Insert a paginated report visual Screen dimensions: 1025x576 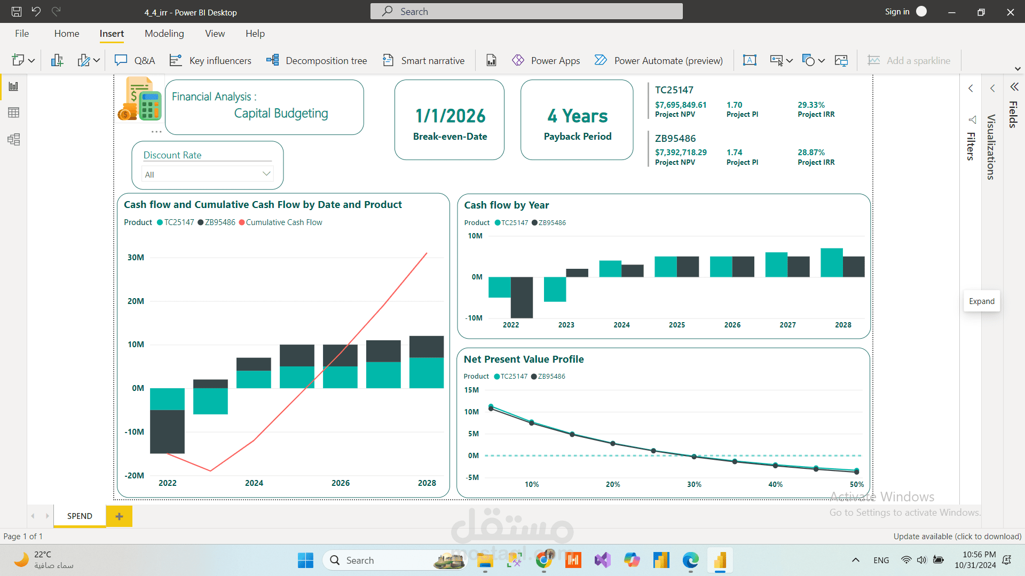click(x=491, y=60)
